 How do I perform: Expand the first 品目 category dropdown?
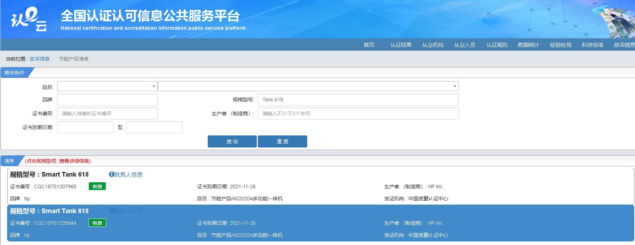pos(107,86)
